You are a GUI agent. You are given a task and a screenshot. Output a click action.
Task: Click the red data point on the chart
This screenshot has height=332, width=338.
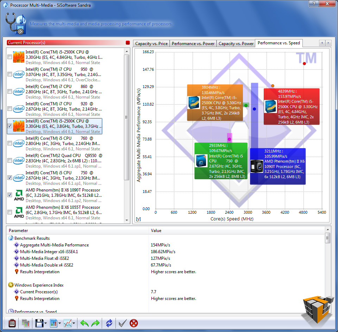click(x=304, y=64)
